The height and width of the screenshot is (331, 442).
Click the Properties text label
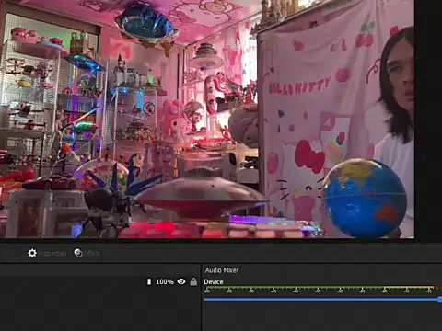click(52, 254)
